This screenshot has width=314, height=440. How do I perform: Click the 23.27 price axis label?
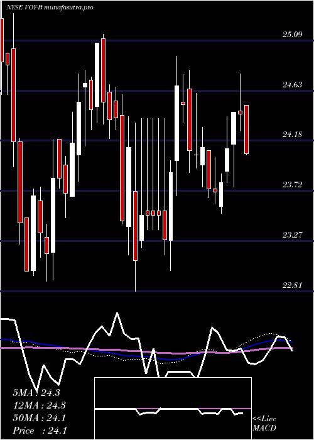(292, 235)
